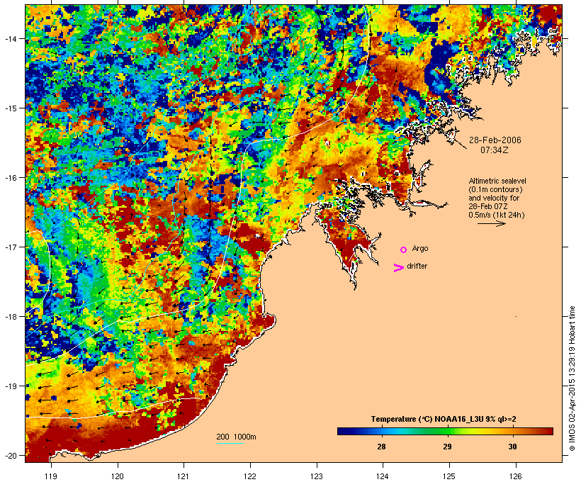
Task: Click the longitude label '126'
Action: coord(515,476)
